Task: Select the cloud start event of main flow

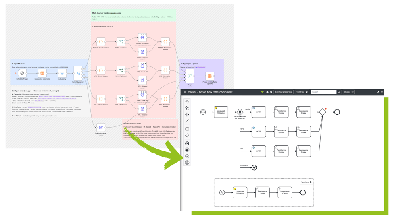Action: coord(203,112)
